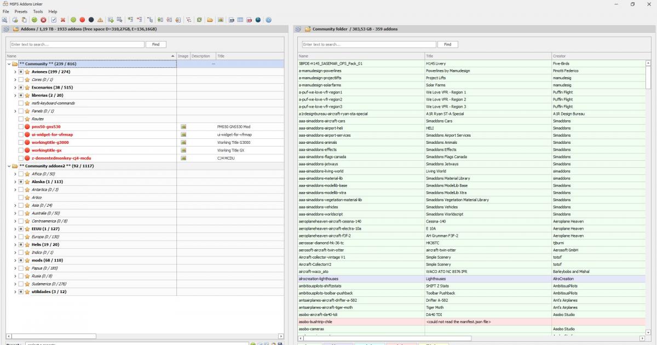Click the red X circle toolbar icon
This screenshot has width=657, height=345.
[43, 20]
